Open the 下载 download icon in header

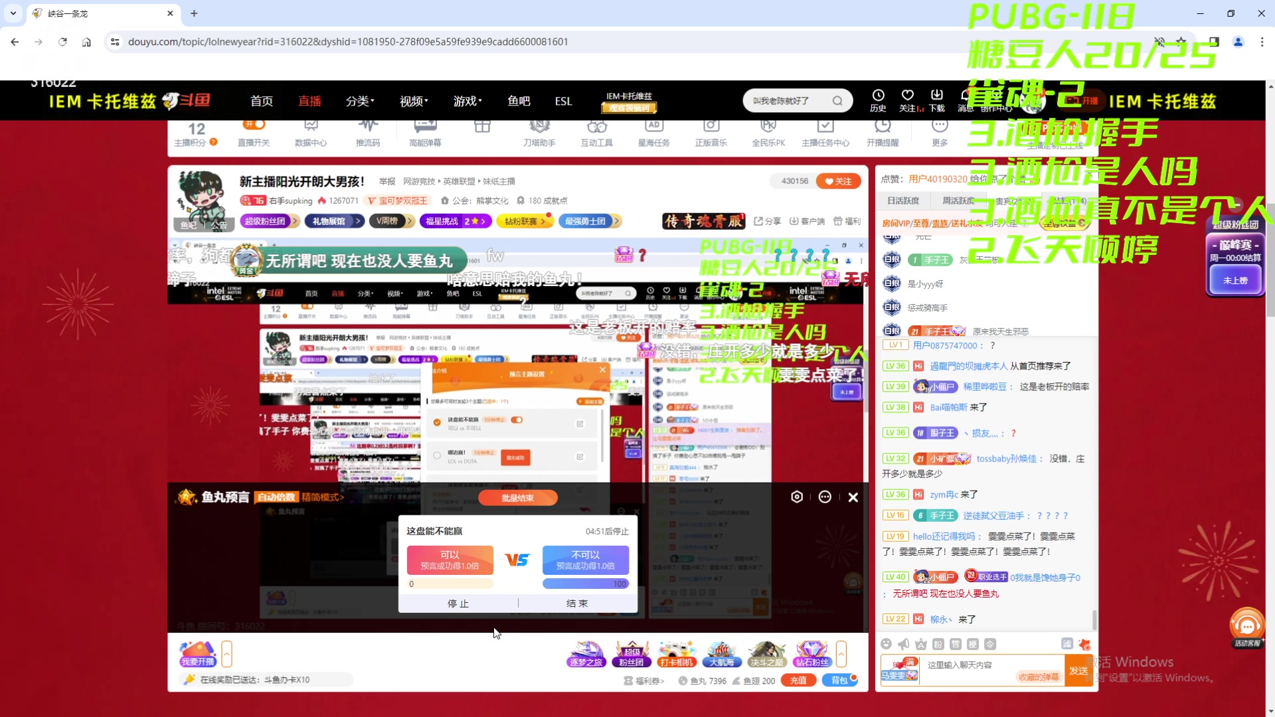[937, 100]
